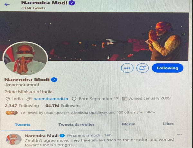Viewport: 193px width, 148px height.
Task: Click the calendar icon near Joined January 2009
Action: tap(124, 99)
